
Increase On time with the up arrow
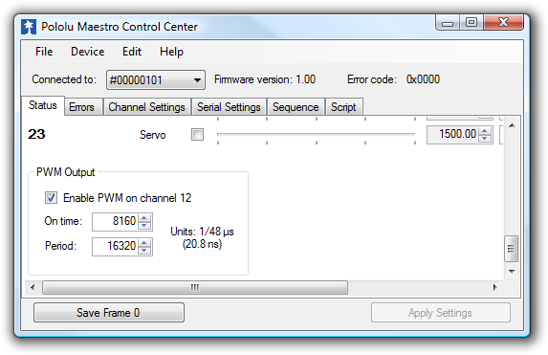click(x=144, y=218)
